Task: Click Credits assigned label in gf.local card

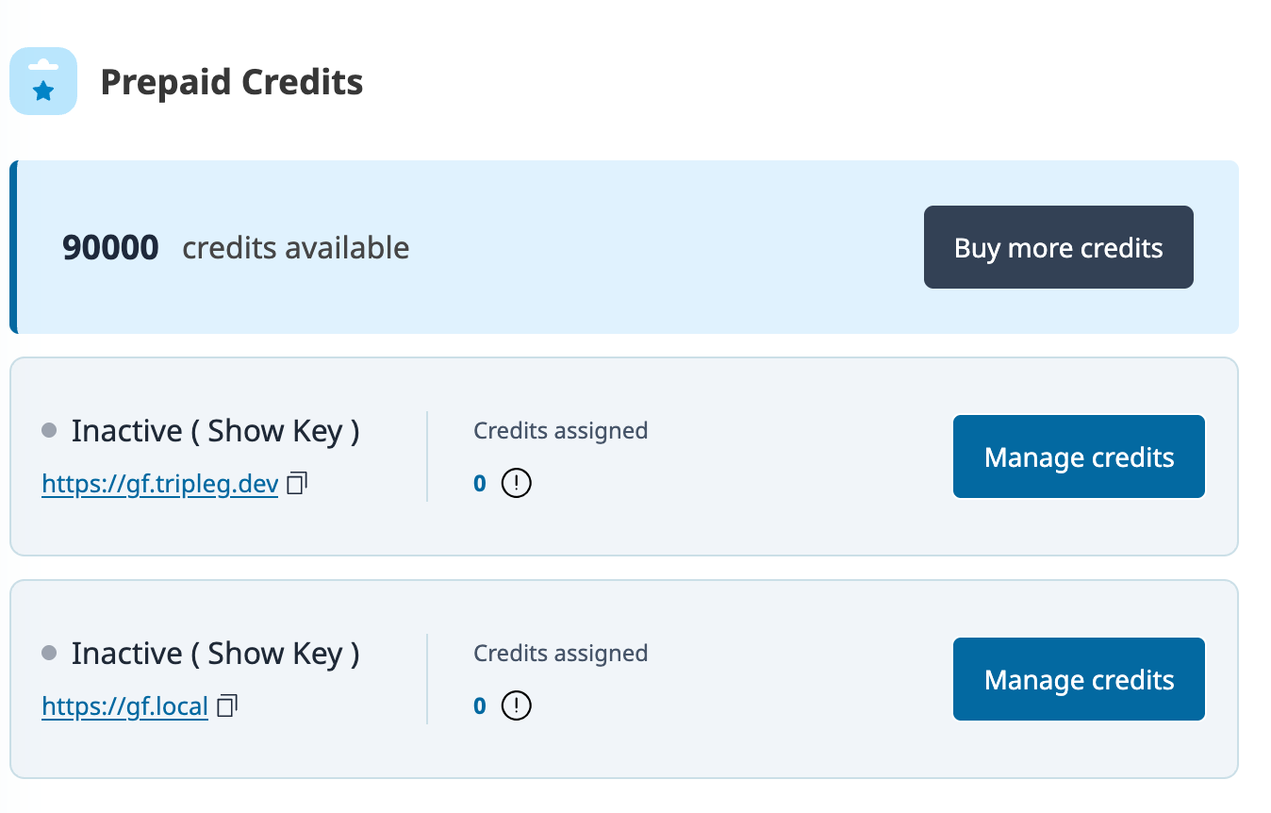Action: pos(560,653)
